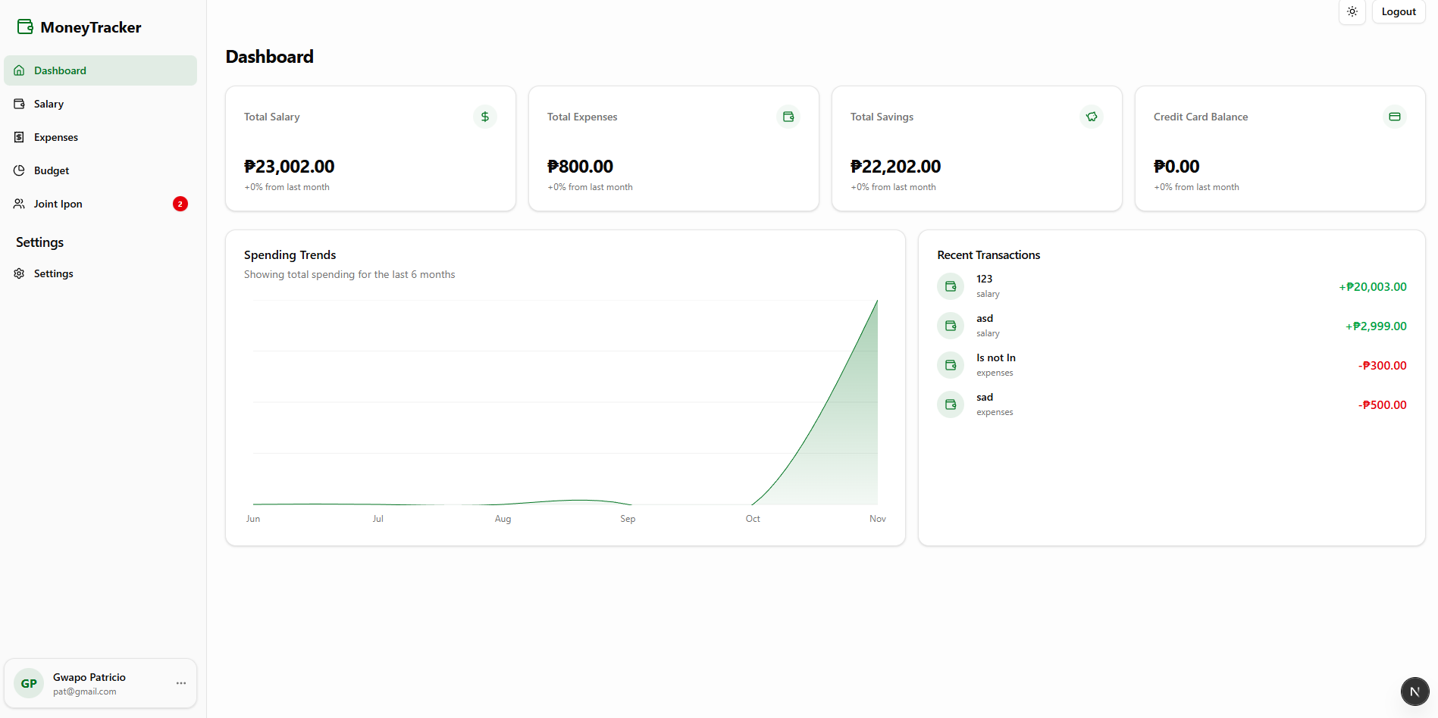The width and height of the screenshot is (1438, 718).
Task: Toggle light/dark theme with the sun icon
Action: coord(1352,11)
